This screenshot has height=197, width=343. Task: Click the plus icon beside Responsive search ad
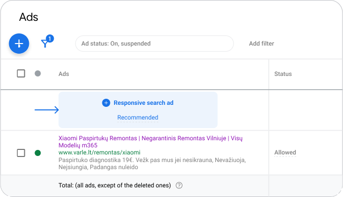point(106,103)
